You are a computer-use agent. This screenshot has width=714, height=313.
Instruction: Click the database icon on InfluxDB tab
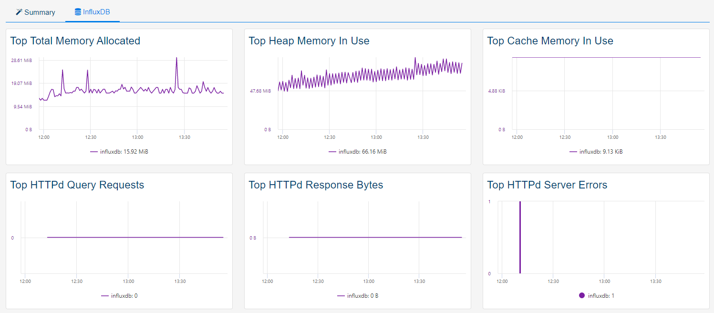click(78, 12)
